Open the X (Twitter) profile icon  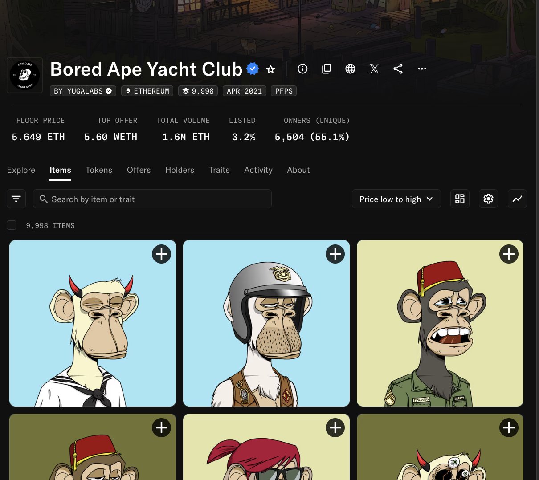tap(374, 69)
